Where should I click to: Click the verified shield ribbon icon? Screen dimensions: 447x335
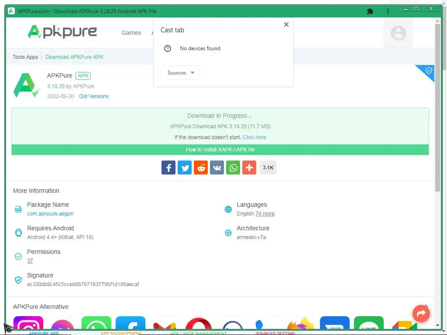429,71
